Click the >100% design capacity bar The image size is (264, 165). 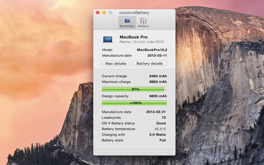[x=134, y=103]
